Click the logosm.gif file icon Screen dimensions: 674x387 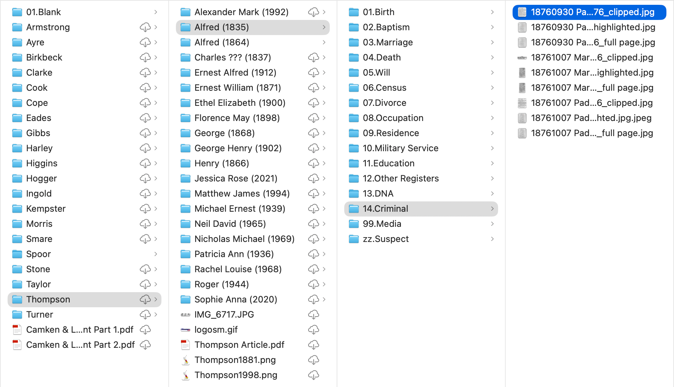pos(186,330)
